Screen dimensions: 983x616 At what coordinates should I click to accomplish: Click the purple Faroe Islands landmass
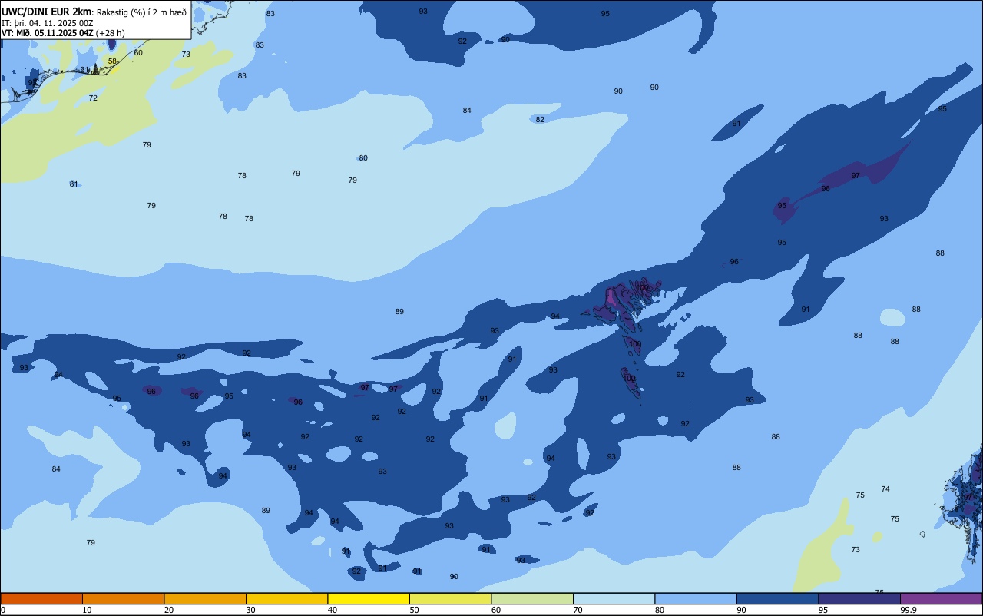tap(621, 305)
